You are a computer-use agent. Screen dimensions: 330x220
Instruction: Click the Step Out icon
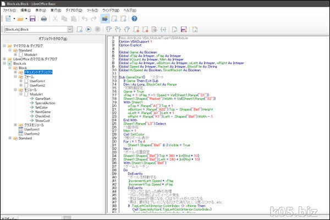coord(127,30)
